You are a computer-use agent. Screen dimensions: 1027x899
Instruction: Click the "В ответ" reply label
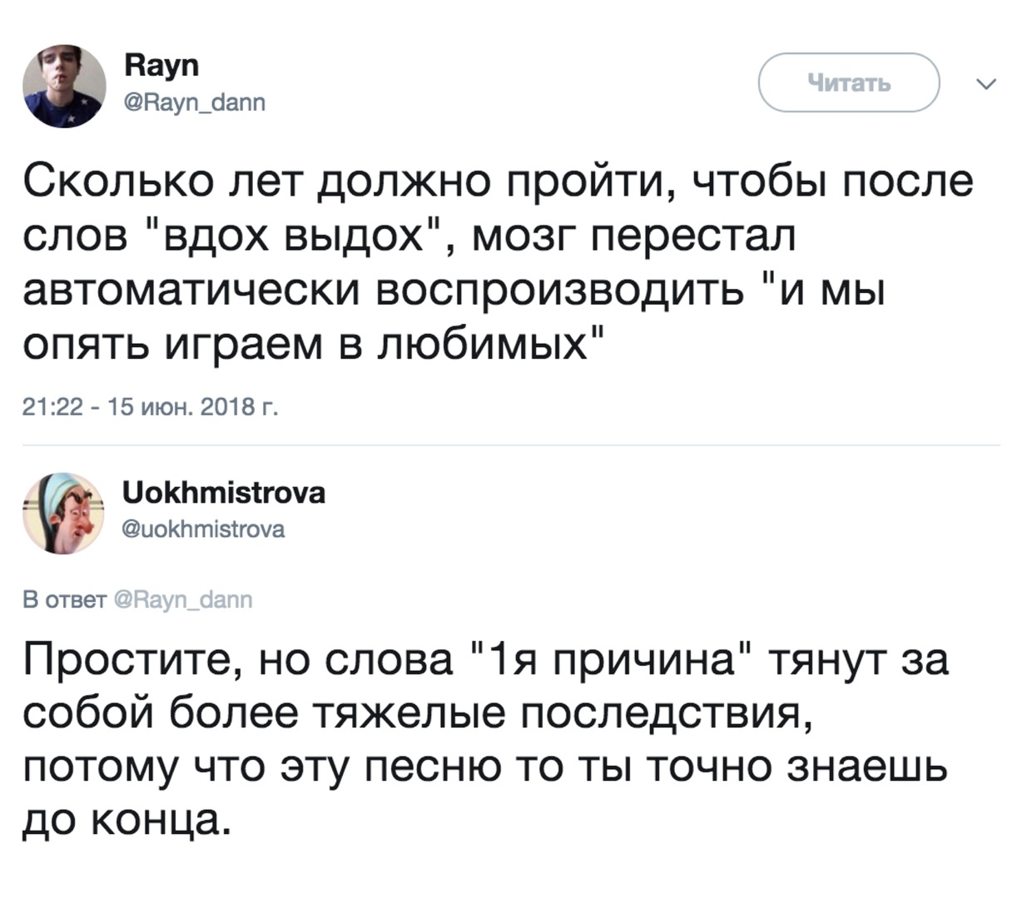pos(64,599)
